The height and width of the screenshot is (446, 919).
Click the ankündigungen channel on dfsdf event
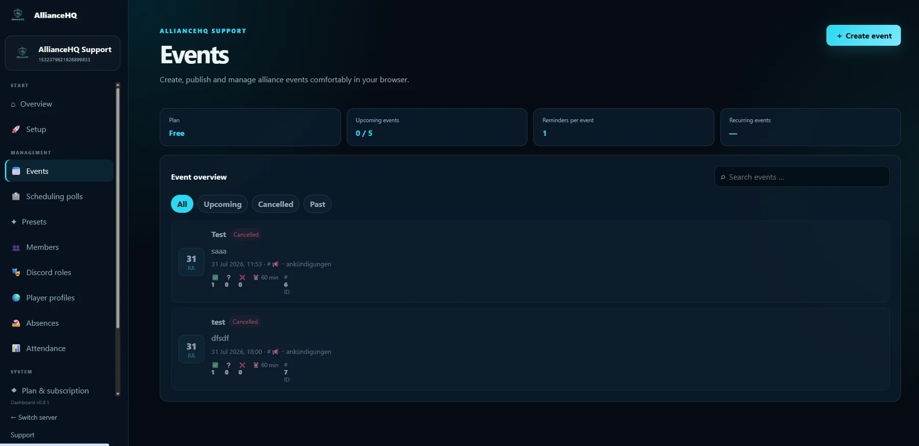click(x=308, y=352)
